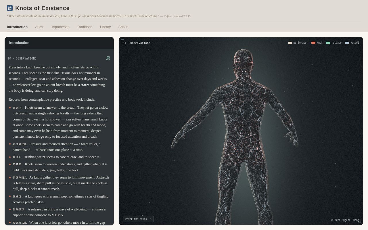This screenshot has height=230, width=368.
Task: Click the Kaṭha Upaniṣad 2.3.15 citation
Action: [x=177, y=16]
